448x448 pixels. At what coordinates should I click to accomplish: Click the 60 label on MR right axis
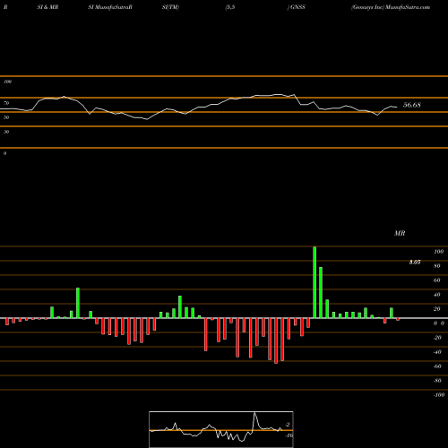[x=437, y=280]
